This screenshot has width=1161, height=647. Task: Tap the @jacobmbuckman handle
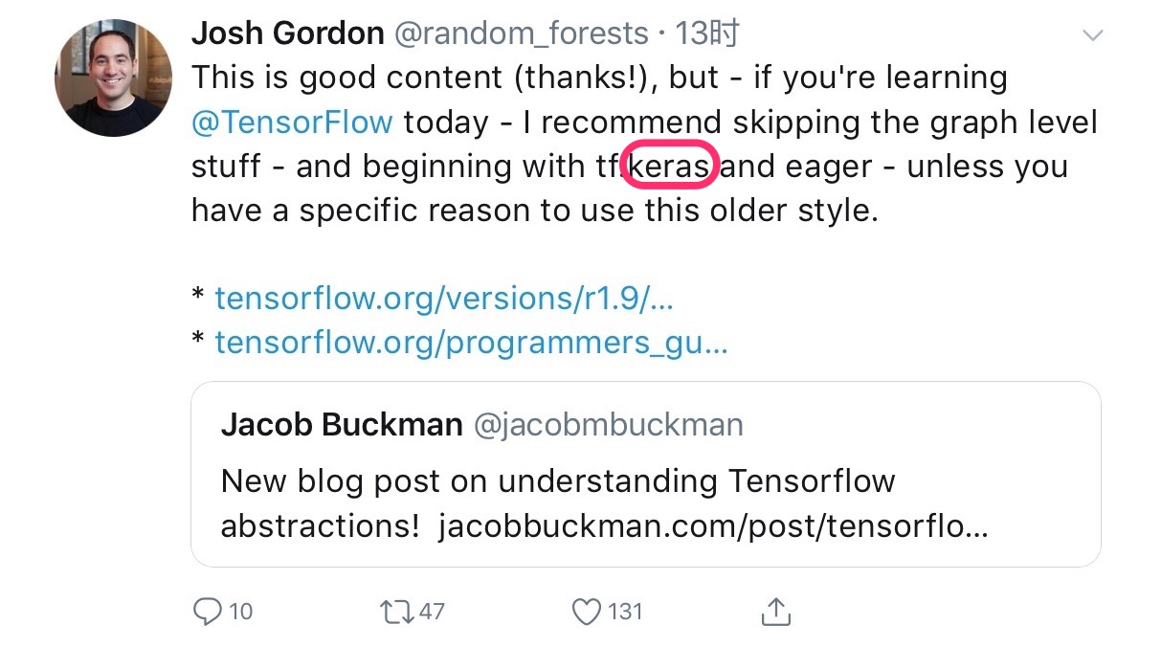(608, 424)
